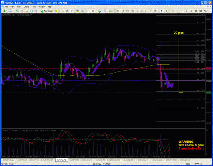Click the Arrows objects icon
The width and height of the screenshot is (213, 166).
tap(205, 11)
